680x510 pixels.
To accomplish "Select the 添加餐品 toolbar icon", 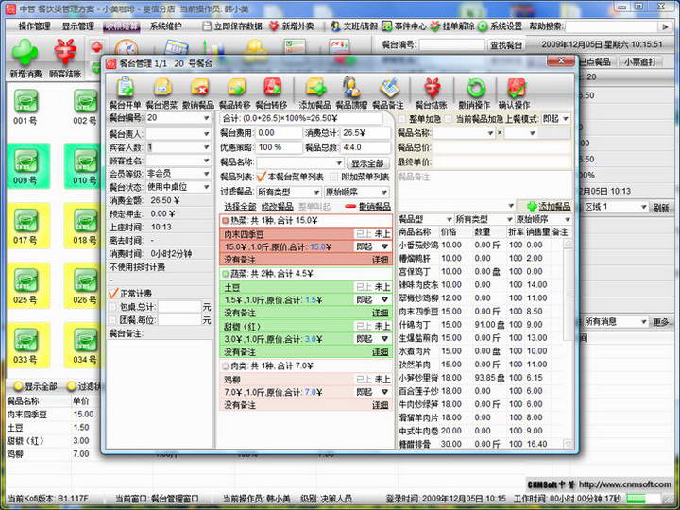I will tap(315, 90).
